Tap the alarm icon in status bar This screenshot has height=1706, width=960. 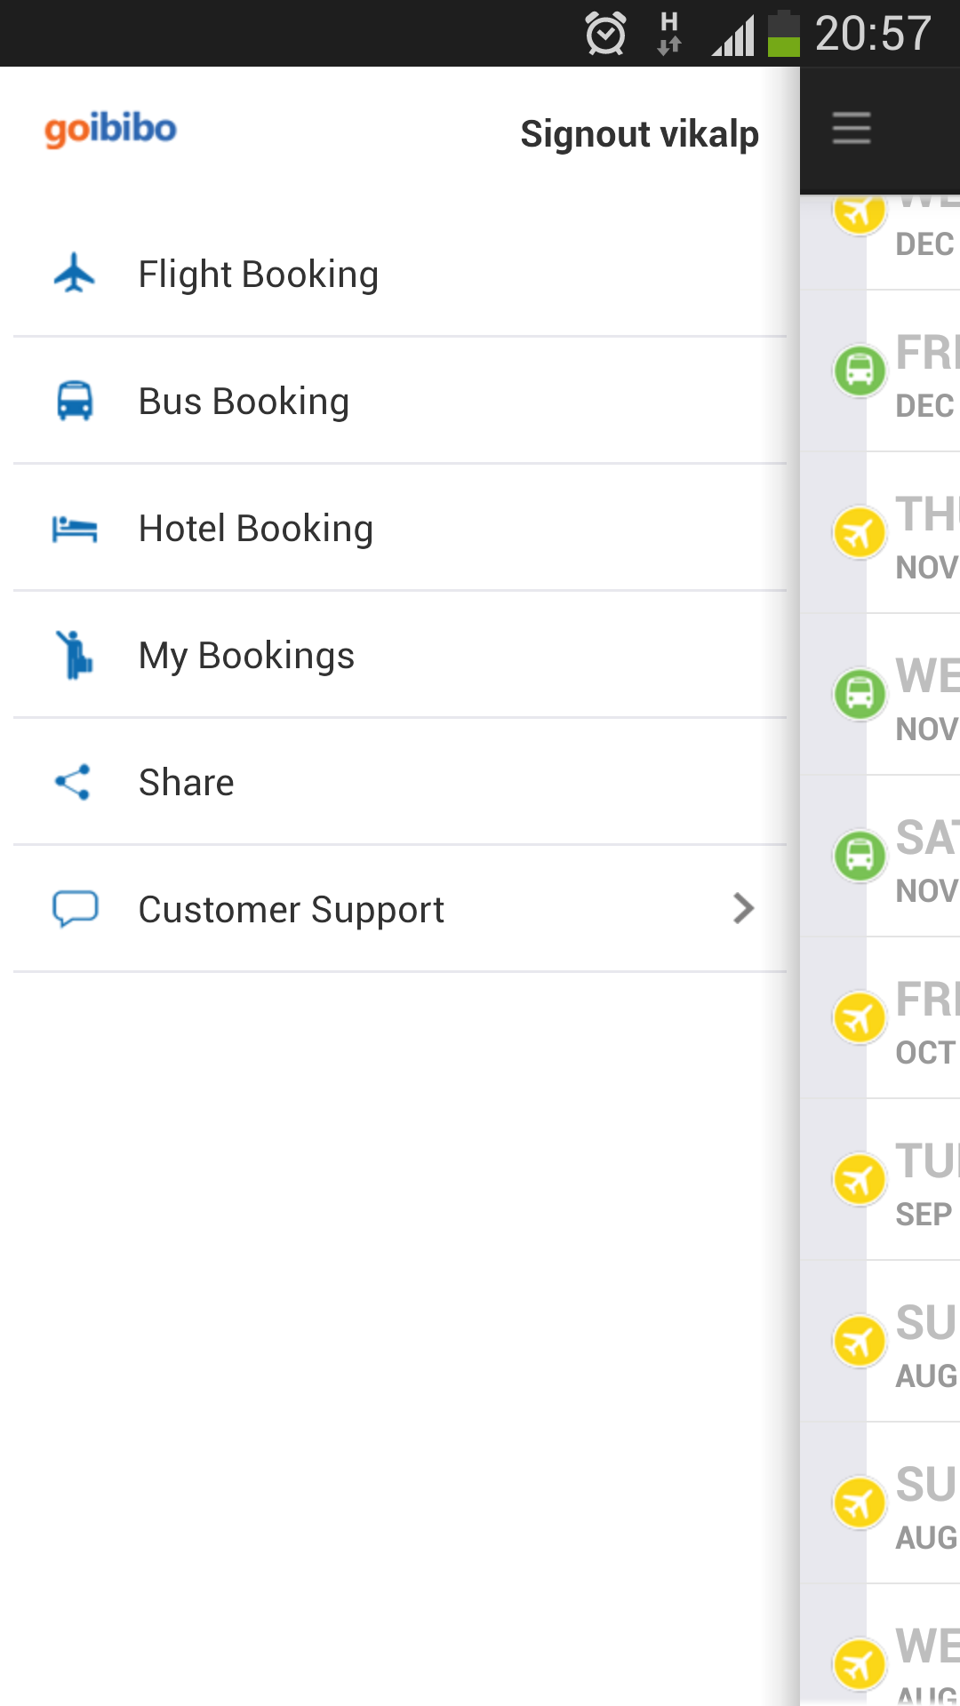[605, 35]
